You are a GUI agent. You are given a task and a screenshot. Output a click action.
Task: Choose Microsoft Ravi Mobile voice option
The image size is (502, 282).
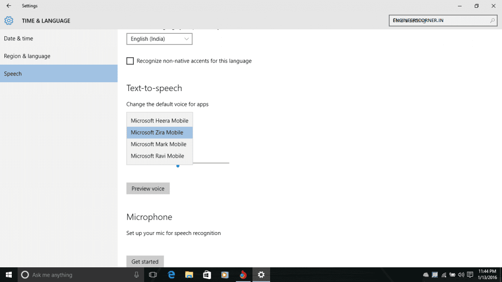(x=157, y=156)
